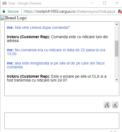This screenshot has height=132, width=122.
Task: Click the Cisco icon in the title bar
Action: coord(4,3)
